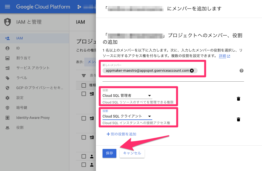
Task: Open GCP のプライバシーとセキ… sidebar item
Action: click(35, 88)
